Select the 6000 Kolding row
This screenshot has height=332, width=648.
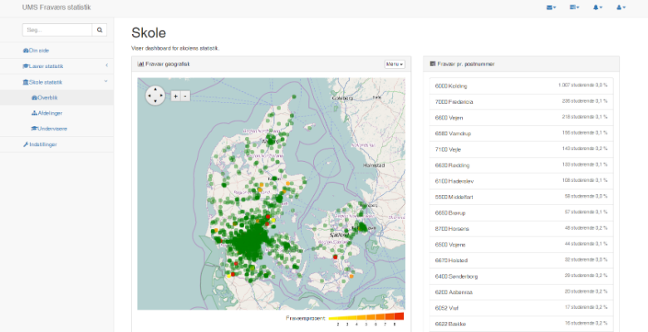pos(521,85)
